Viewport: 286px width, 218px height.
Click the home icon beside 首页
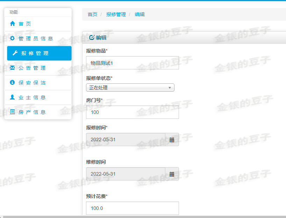[12, 24]
